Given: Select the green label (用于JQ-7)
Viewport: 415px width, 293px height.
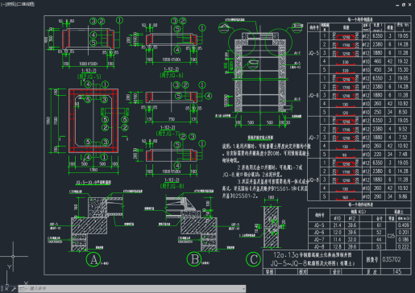Looking at the screenshot, I should point(168,133).
